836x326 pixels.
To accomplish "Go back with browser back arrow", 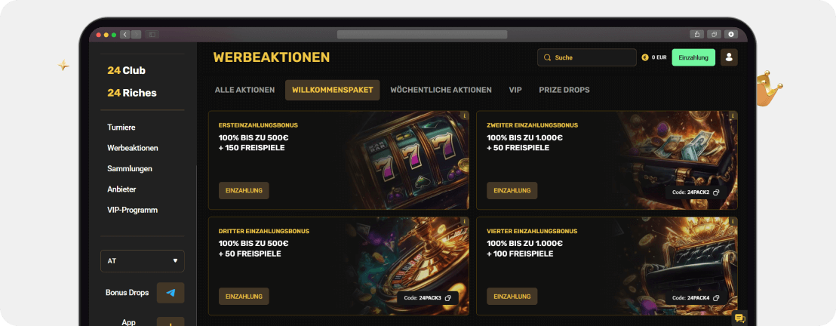I will click(124, 35).
